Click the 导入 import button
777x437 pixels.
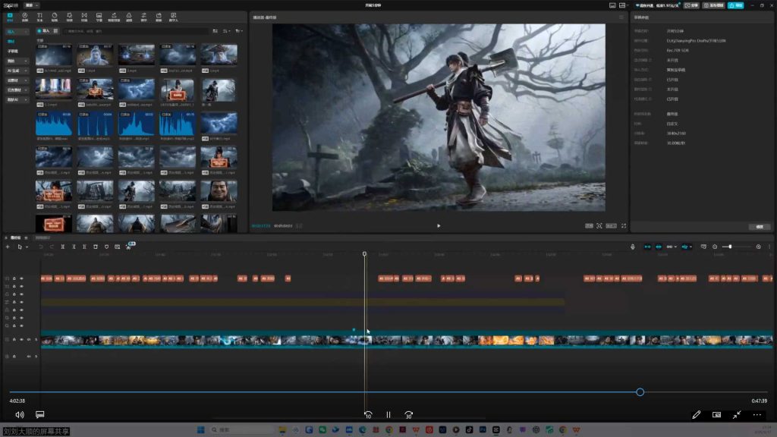pyautogui.click(x=43, y=31)
